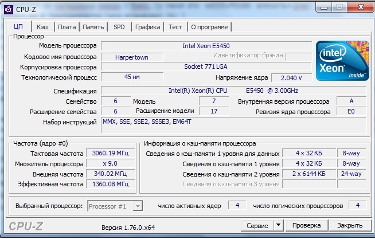Click the Intel Xeon E5450 model field
This screenshot has width=375, height=239.
click(206, 46)
